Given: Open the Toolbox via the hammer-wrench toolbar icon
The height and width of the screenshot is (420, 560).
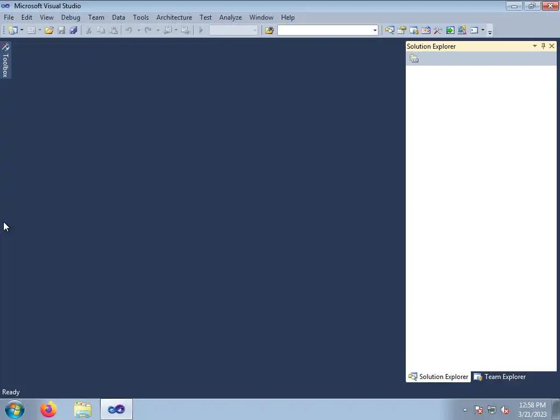Looking at the screenshot, I should click(x=438, y=31).
